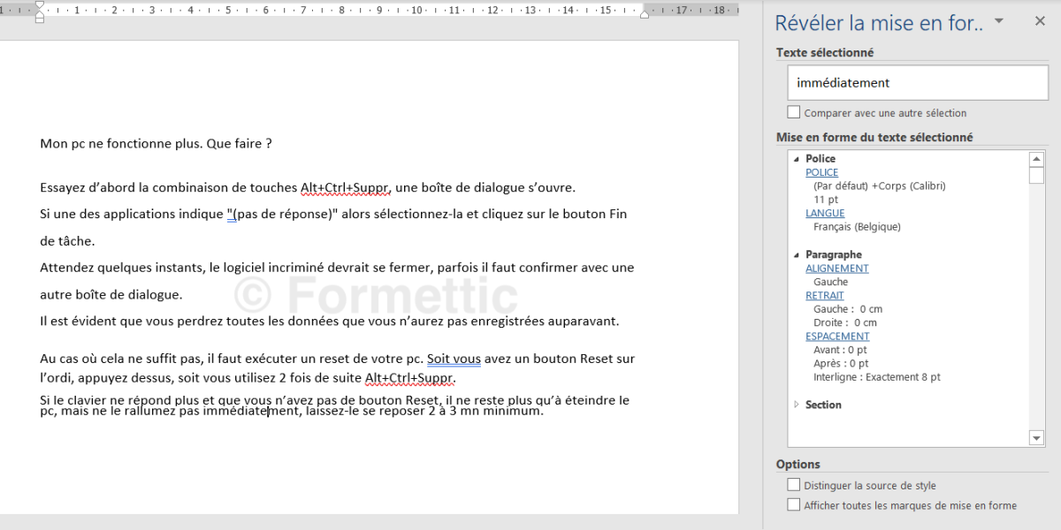Click the Texte sélectionné preview box
This screenshot has width=1061, height=530.
coord(917,83)
